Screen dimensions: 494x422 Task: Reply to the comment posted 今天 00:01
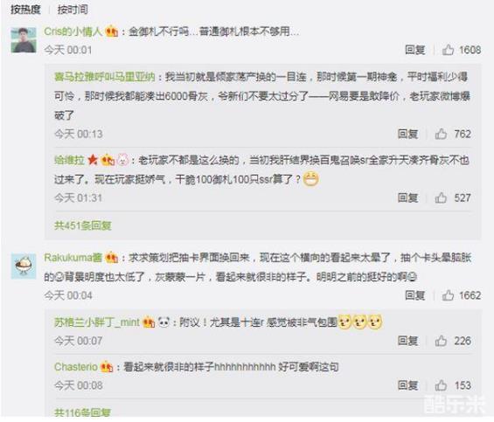(x=414, y=50)
